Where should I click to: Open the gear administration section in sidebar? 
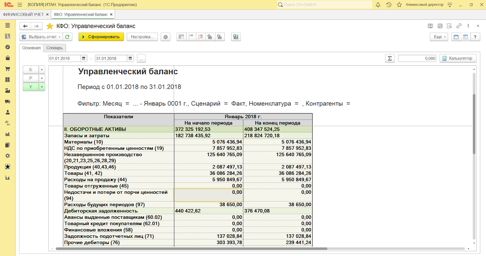[x=7, y=155]
